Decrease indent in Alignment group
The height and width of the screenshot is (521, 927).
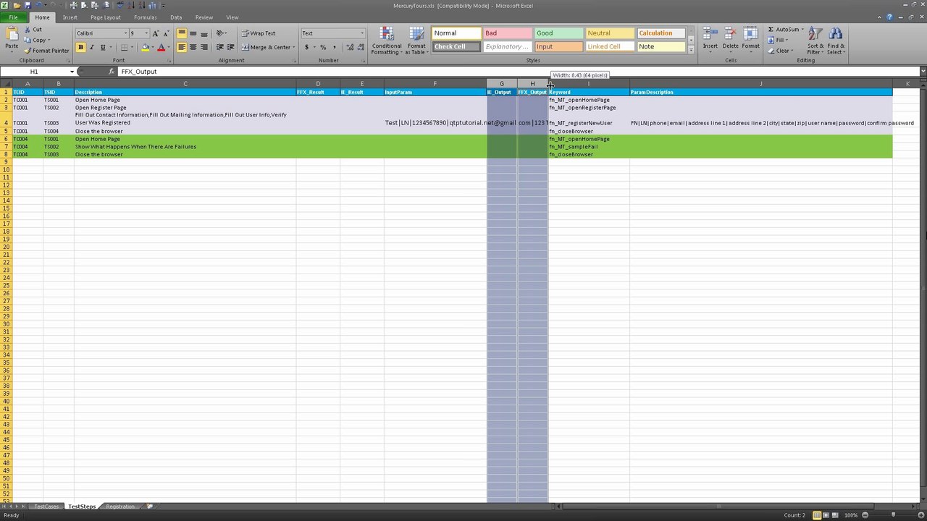click(220, 47)
